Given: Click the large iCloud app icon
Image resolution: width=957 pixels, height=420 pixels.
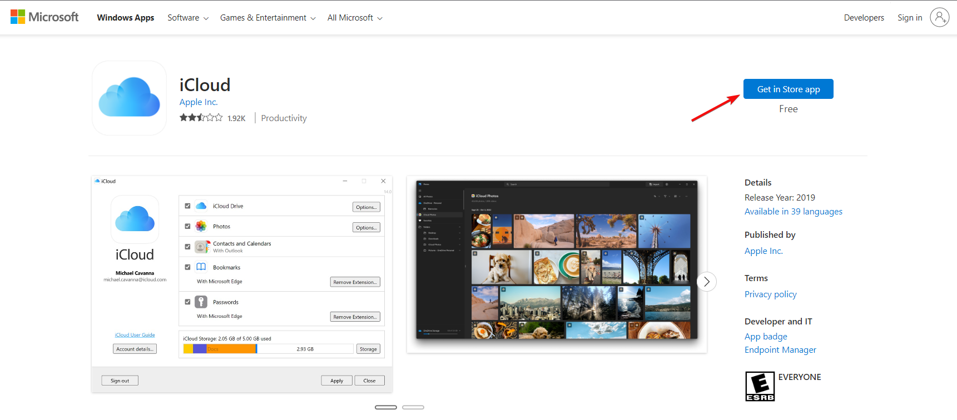Looking at the screenshot, I should (129, 98).
